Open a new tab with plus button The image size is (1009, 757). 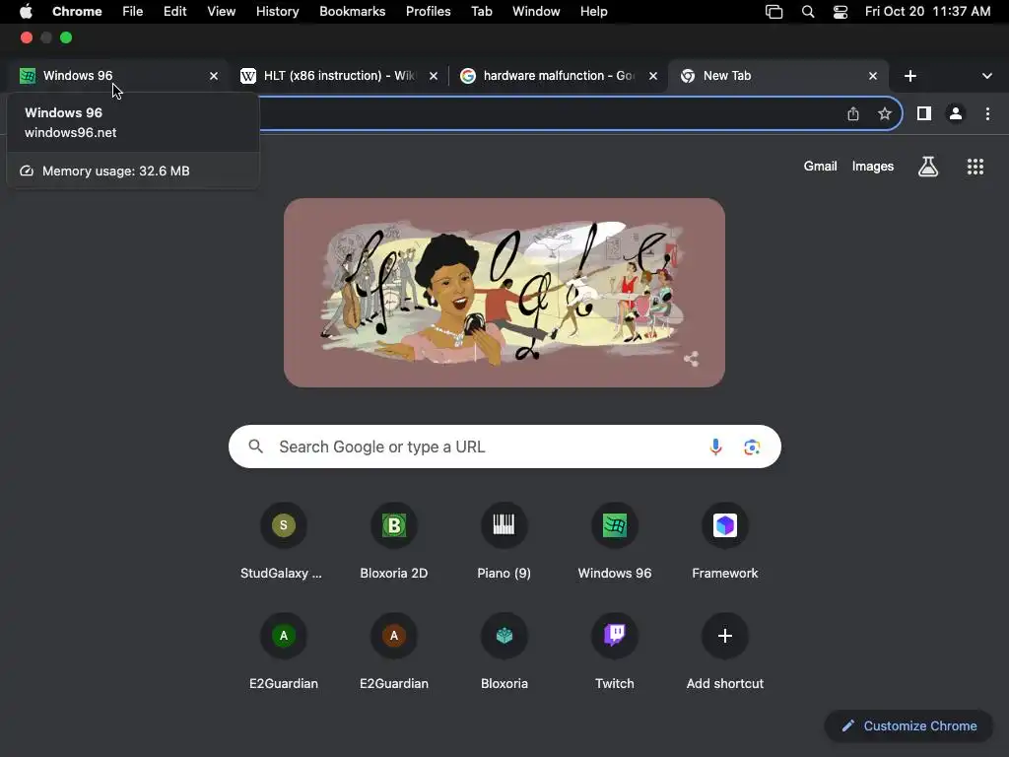(909, 76)
